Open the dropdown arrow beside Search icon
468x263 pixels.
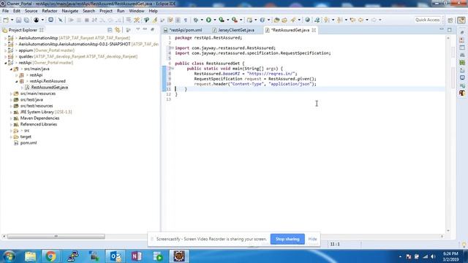299,20
